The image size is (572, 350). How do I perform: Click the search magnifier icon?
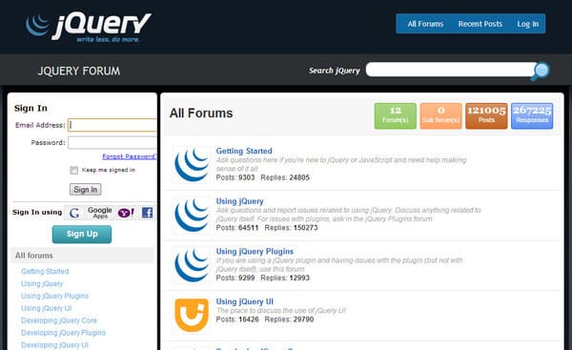tap(541, 72)
